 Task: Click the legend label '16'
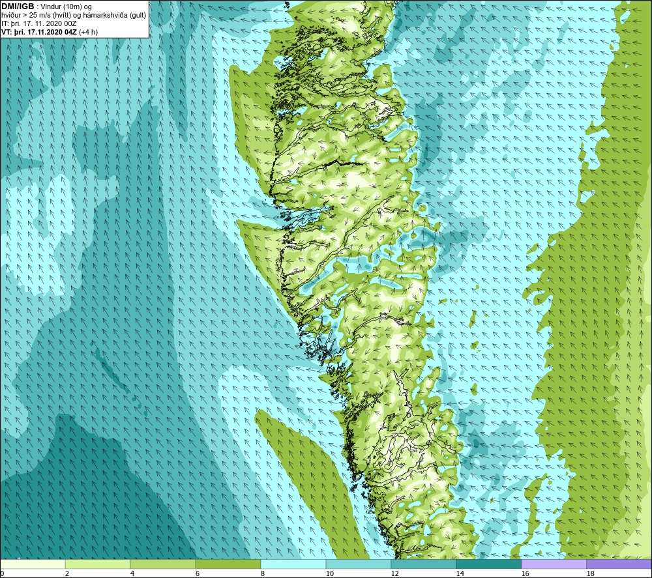tap(525, 574)
